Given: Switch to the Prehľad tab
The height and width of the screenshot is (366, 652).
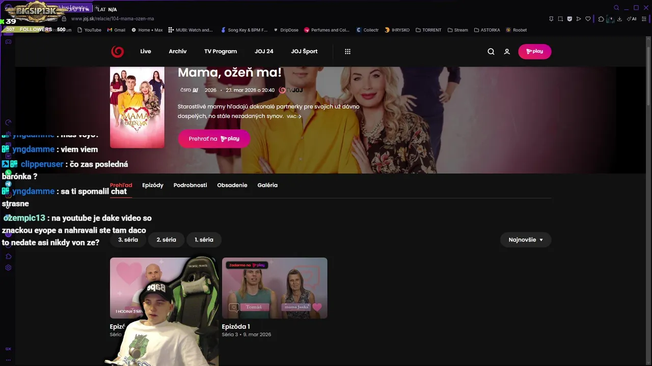Looking at the screenshot, I should click(x=121, y=185).
